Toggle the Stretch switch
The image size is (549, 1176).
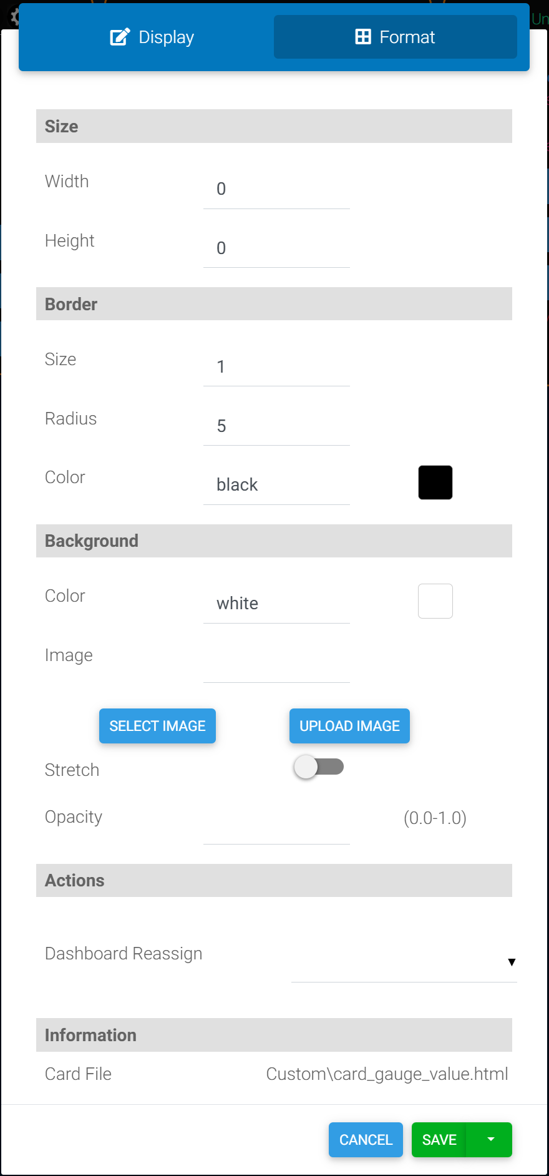click(x=319, y=767)
